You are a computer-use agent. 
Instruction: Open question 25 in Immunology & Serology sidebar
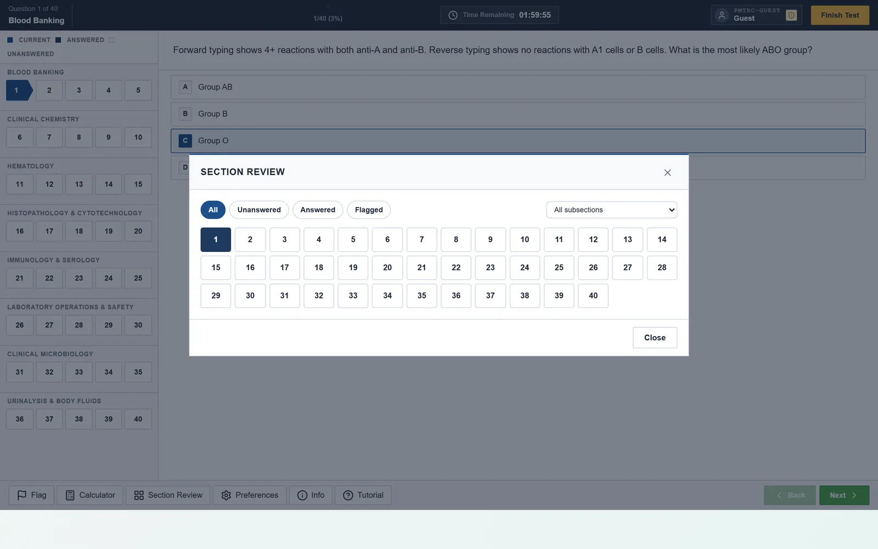click(x=138, y=278)
